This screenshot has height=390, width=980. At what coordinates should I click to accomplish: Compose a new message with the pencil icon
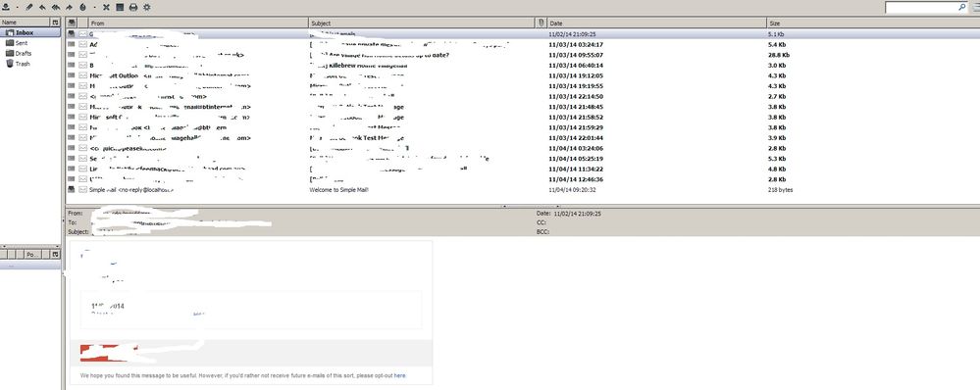pos(28,7)
